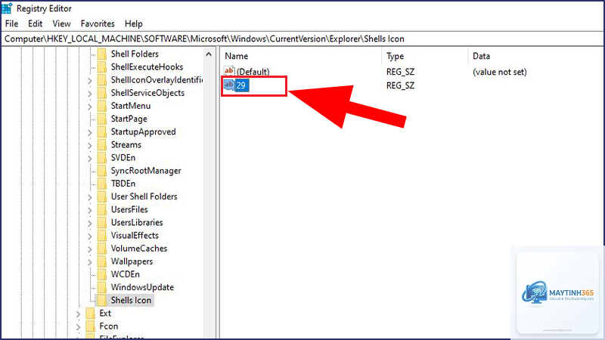Click the StartMenu folder icon

pos(102,106)
